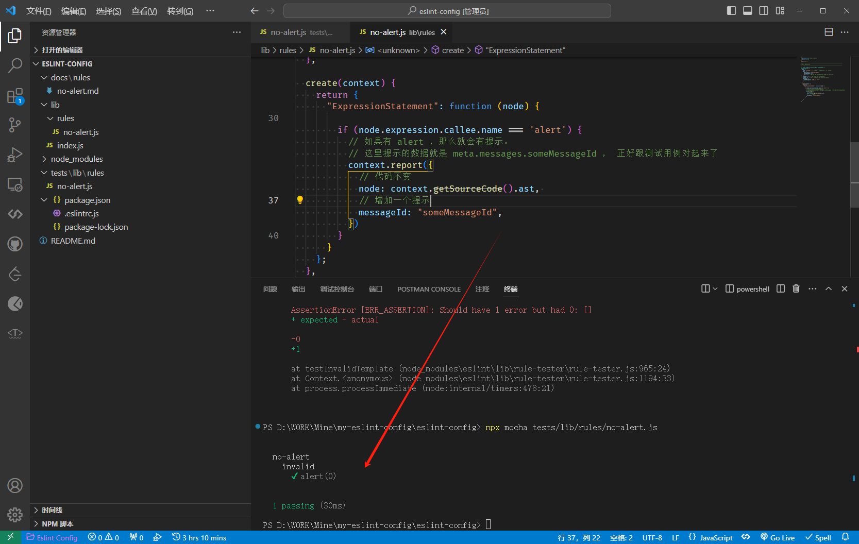Open the 编辑(E) menu
This screenshot has height=544, width=859.
point(74,11)
